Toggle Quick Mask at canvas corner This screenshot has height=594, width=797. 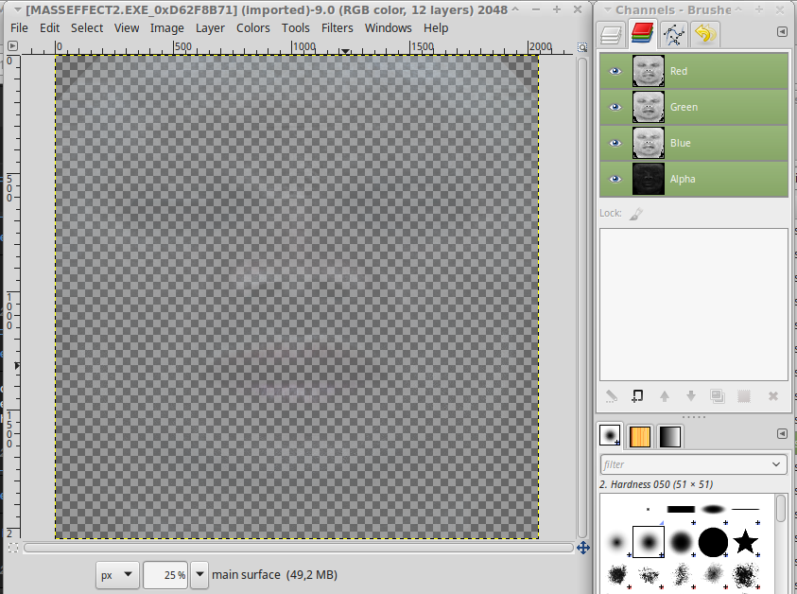pyautogui.click(x=14, y=548)
